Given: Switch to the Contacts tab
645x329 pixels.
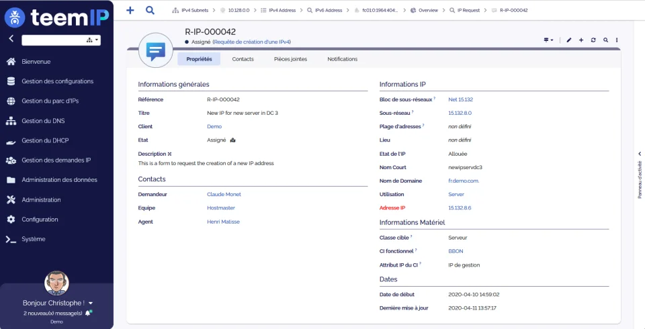Looking at the screenshot, I should pos(243,59).
